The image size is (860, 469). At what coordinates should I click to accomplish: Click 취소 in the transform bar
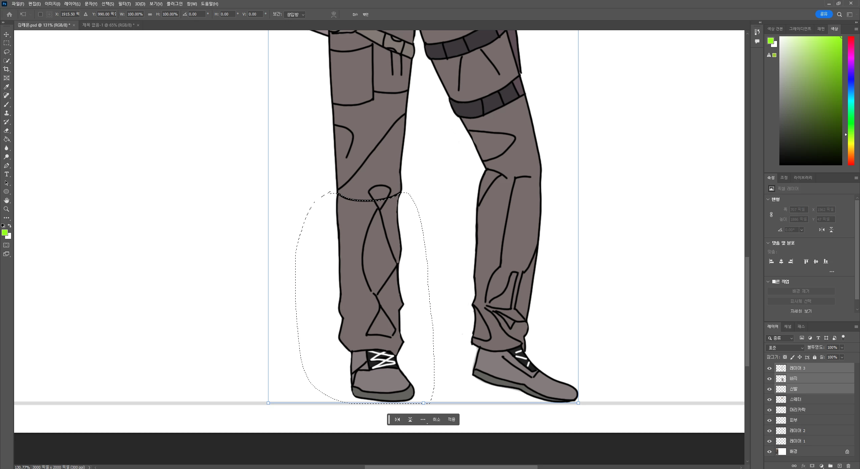coord(436,419)
